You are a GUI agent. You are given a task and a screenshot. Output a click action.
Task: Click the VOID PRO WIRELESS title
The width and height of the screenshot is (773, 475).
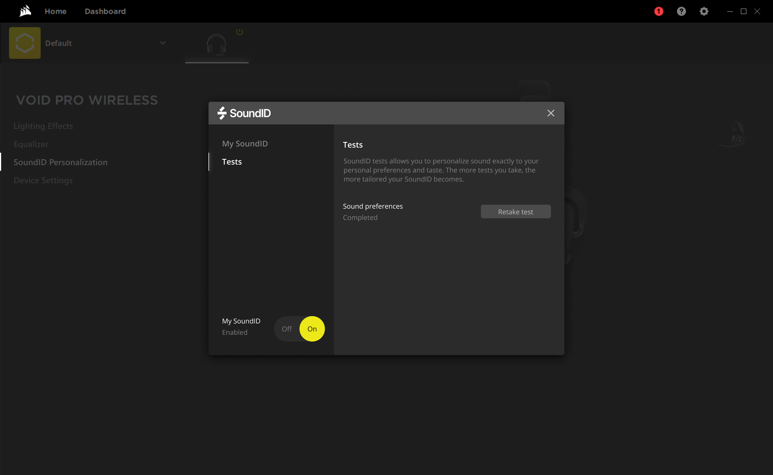pos(87,100)
